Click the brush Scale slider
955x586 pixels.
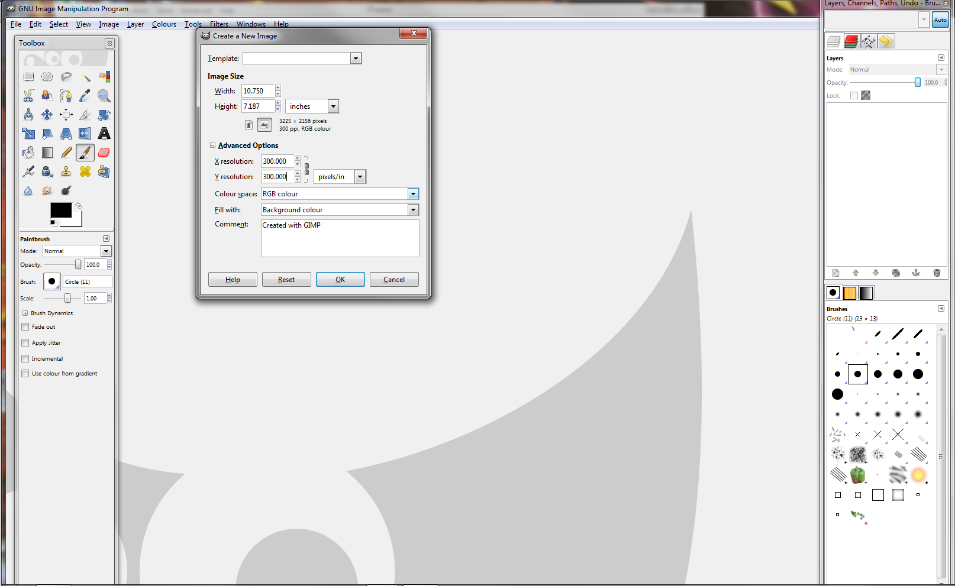coord(63,299)
